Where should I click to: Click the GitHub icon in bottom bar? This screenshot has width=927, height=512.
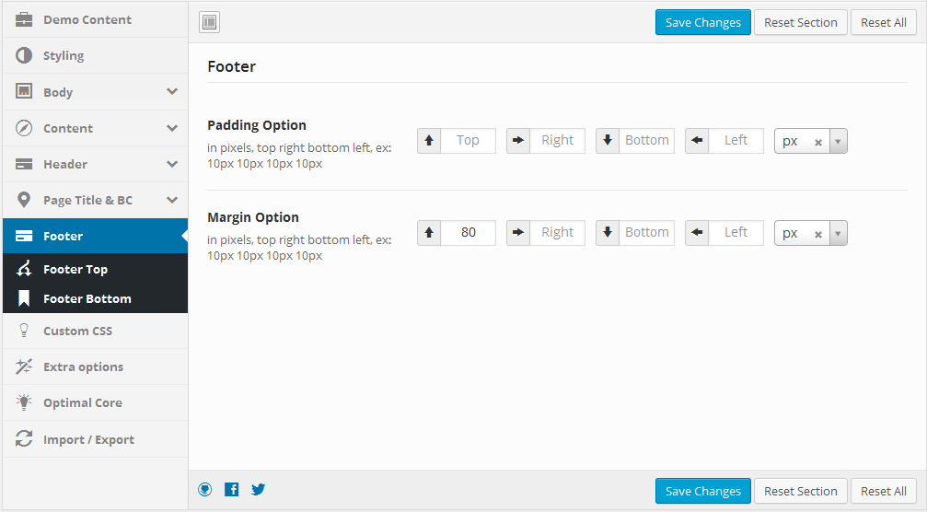click(205, 490)
